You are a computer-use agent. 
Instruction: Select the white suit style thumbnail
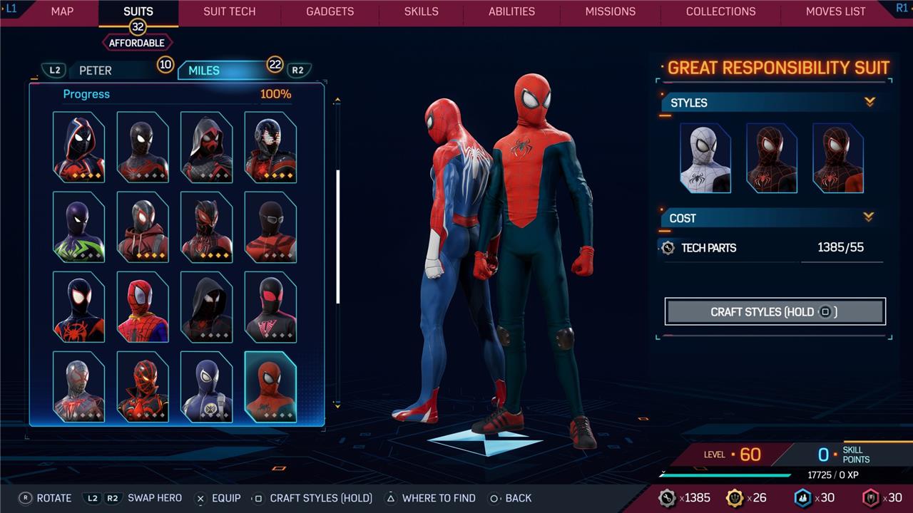click(x=705, y=158)
